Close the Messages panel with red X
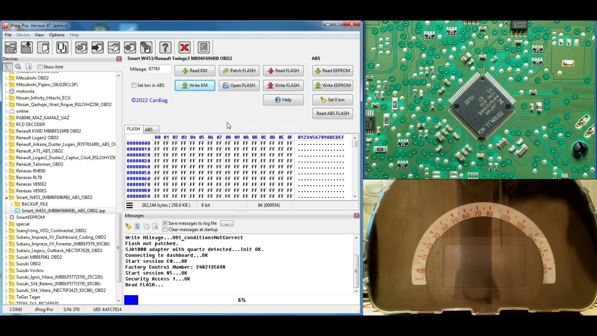The height and width of the screenshot is (336, 597). 357,216
